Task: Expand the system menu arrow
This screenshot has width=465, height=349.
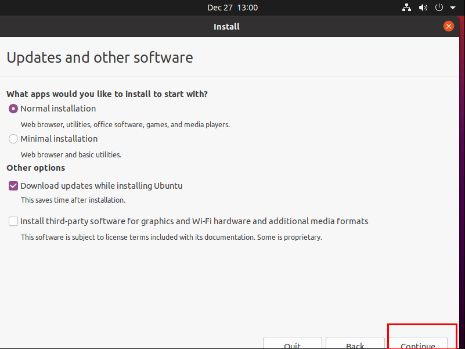Action: [x=453, y=8]
